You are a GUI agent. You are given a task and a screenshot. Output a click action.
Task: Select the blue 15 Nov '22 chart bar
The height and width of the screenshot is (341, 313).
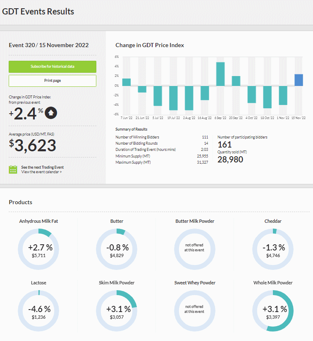click(299, 80)
